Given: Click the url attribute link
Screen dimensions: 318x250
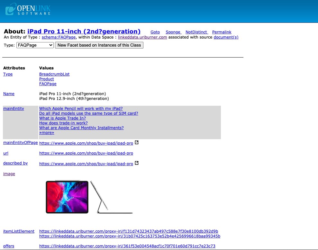Looking at the screenshot, I should pos(6,153).
